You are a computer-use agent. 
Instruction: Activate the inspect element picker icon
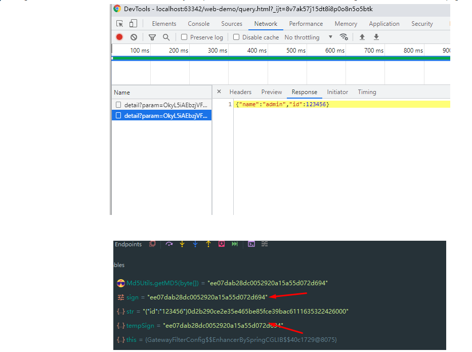click(119, 23)
